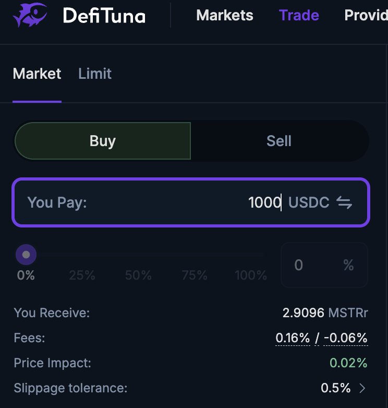The height and width of the screenshot is (408, 388).
Task: Open the Provide navigation item
Action: (366, 15)
